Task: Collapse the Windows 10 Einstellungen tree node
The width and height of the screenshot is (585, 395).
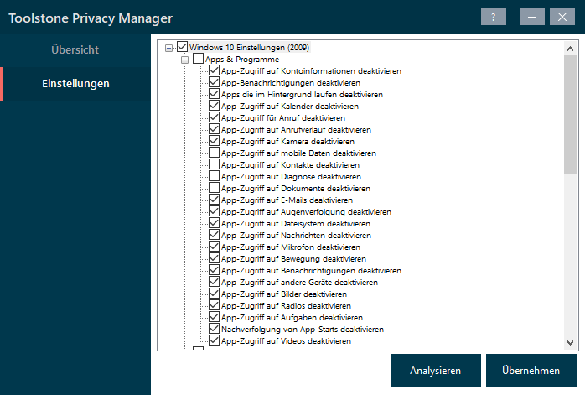Action: click(x=170, y=48)
